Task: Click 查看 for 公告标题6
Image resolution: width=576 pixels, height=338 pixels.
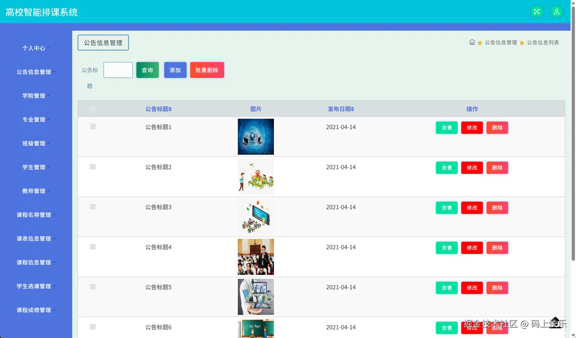Action: (x=446, y=328)
